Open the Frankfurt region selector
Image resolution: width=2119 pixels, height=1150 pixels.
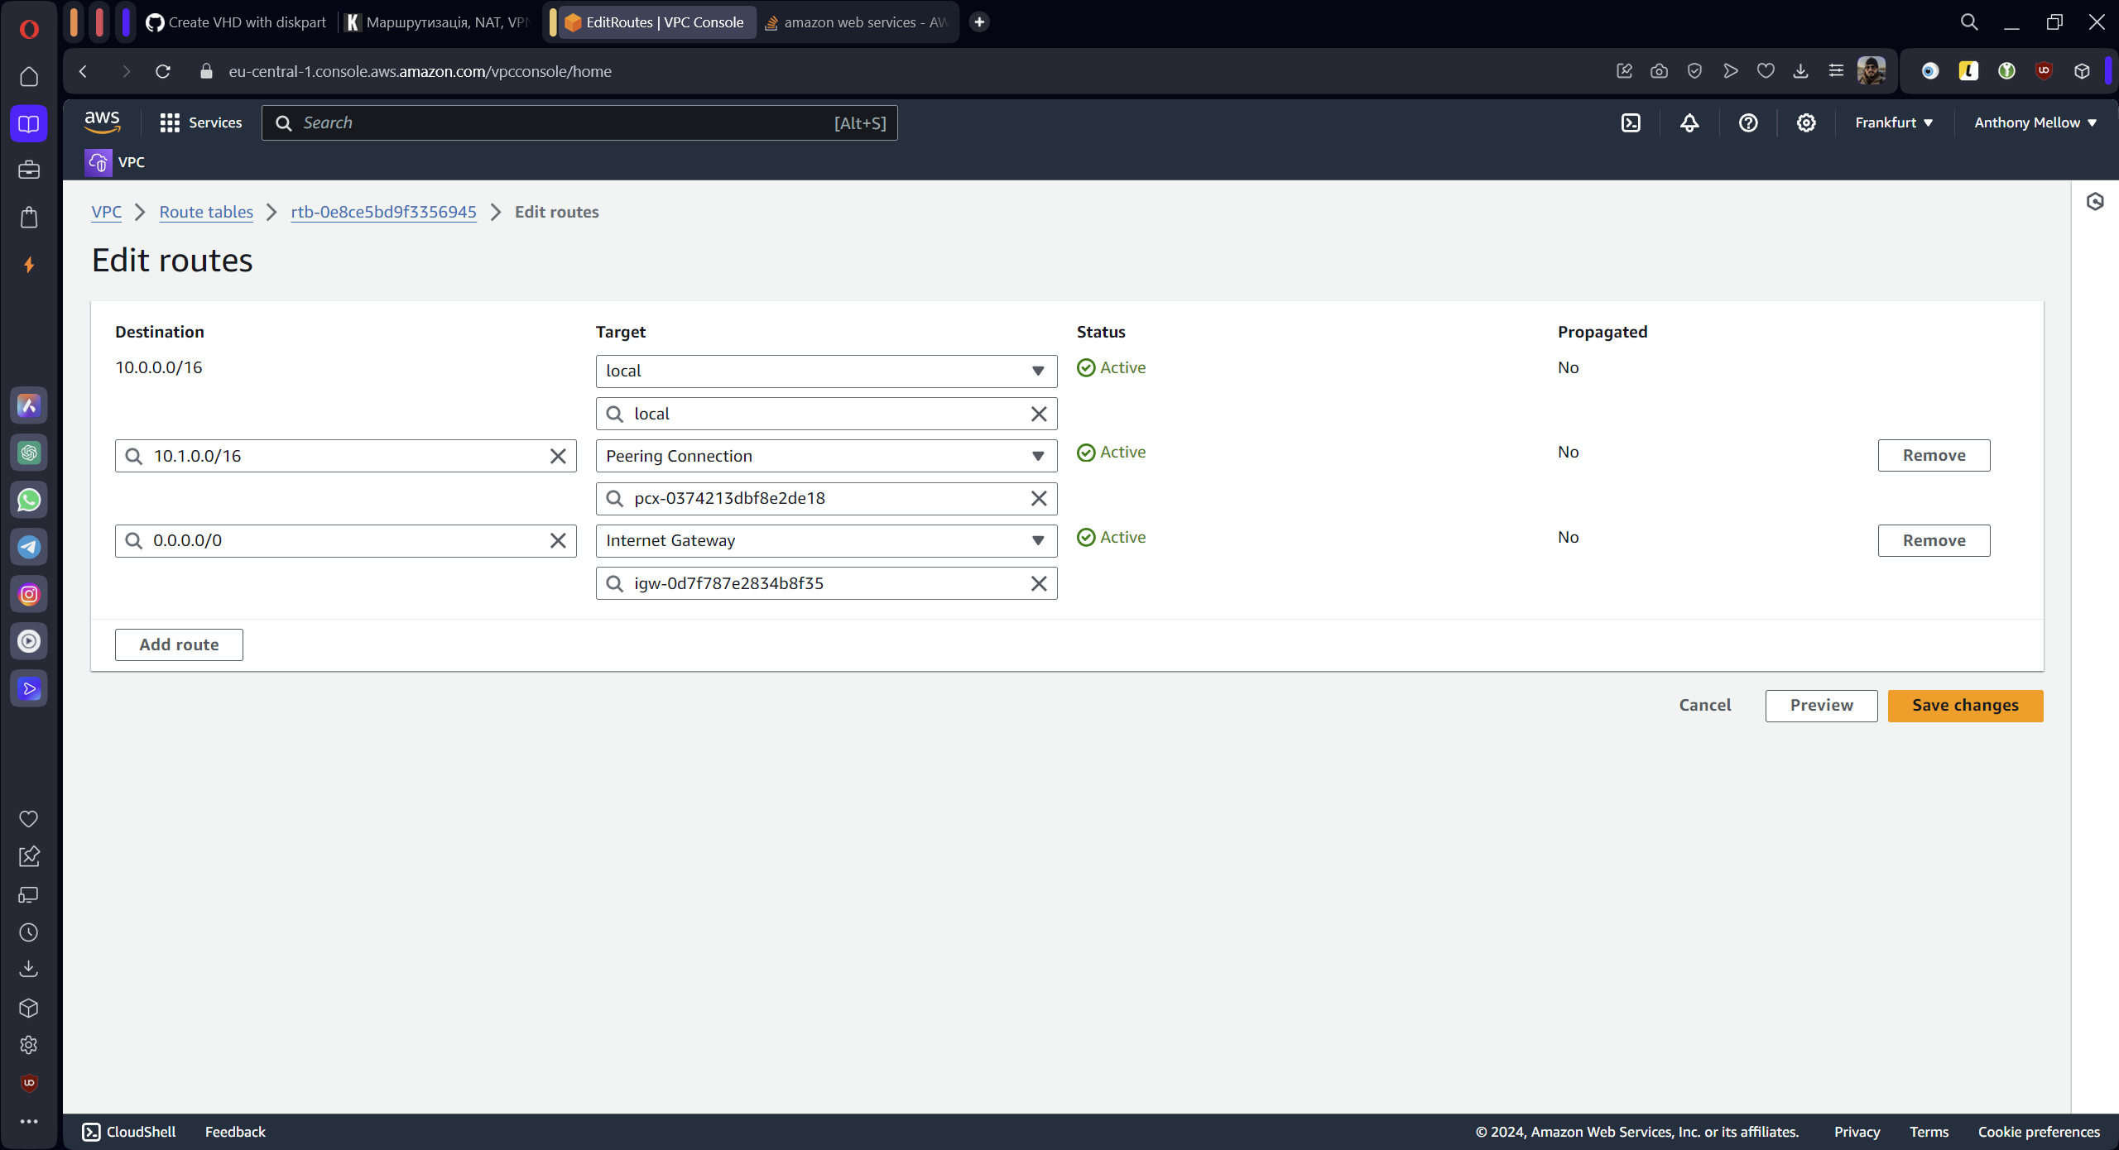pyautogui.click(x=1893, y=122)
